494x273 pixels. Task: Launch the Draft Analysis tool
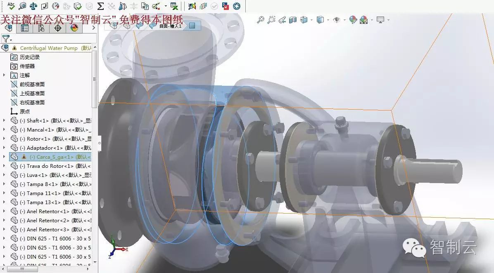click(x=123, y=6)
